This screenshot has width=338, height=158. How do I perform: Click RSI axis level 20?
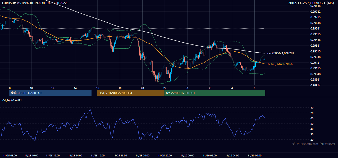coord(312,140)
